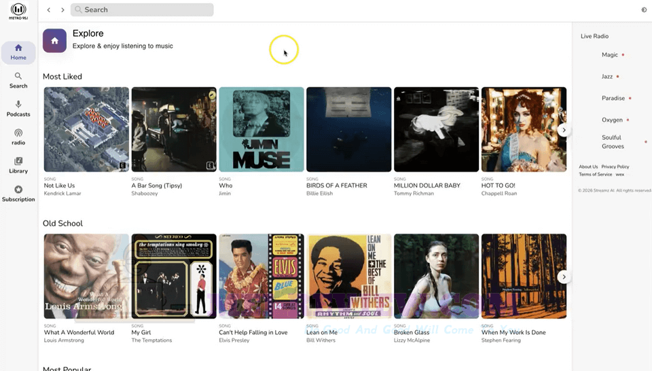Open Broken Glass cover

click(437, 276)
